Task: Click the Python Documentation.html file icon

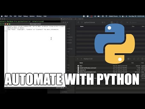Action: [78, 72]
